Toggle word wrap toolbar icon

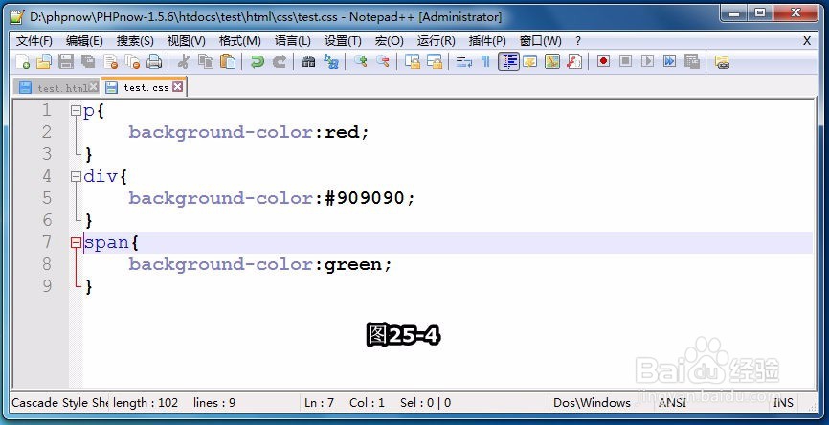[463, 62]
